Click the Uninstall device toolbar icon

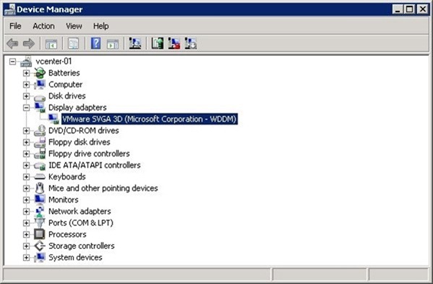[x=174, y=43]
